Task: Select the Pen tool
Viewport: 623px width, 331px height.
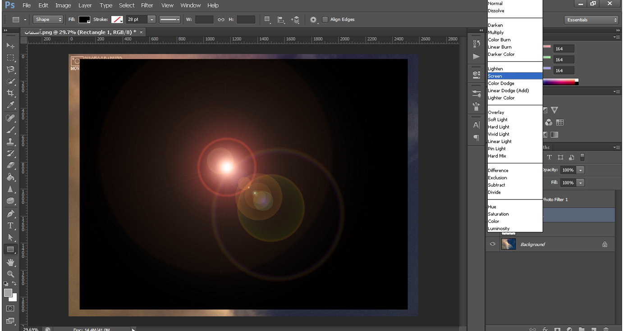Action: click(x=10, y=213)
